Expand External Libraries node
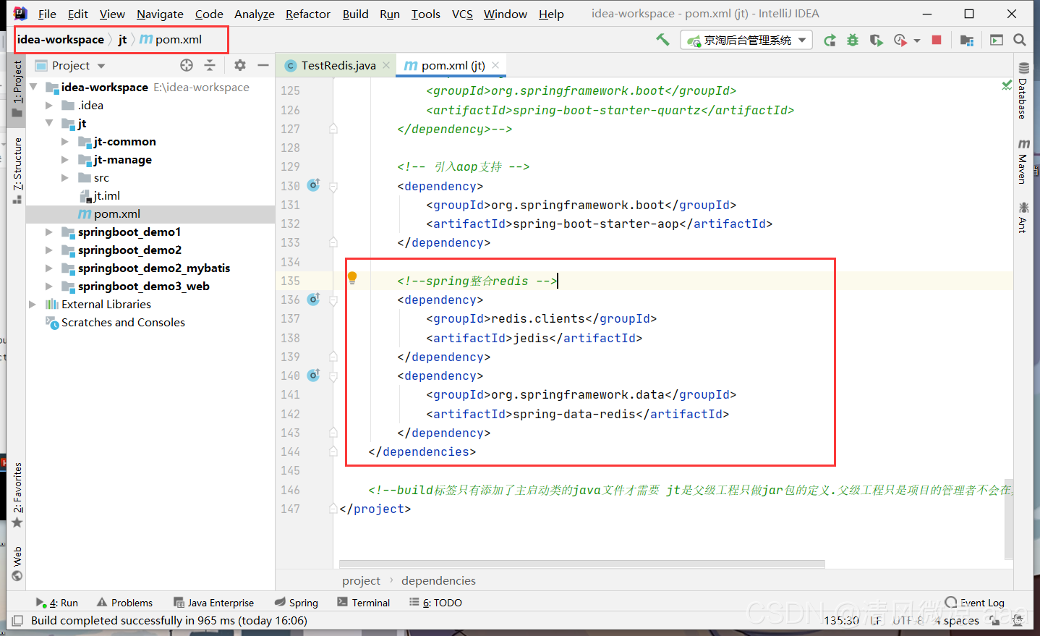This screenshot has width=1040, height=636. 33,304
